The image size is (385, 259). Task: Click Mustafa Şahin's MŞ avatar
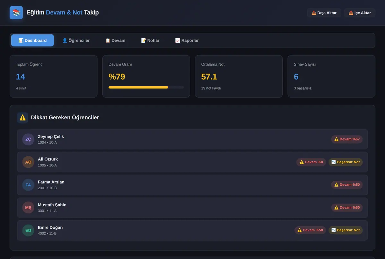point(28,208)
